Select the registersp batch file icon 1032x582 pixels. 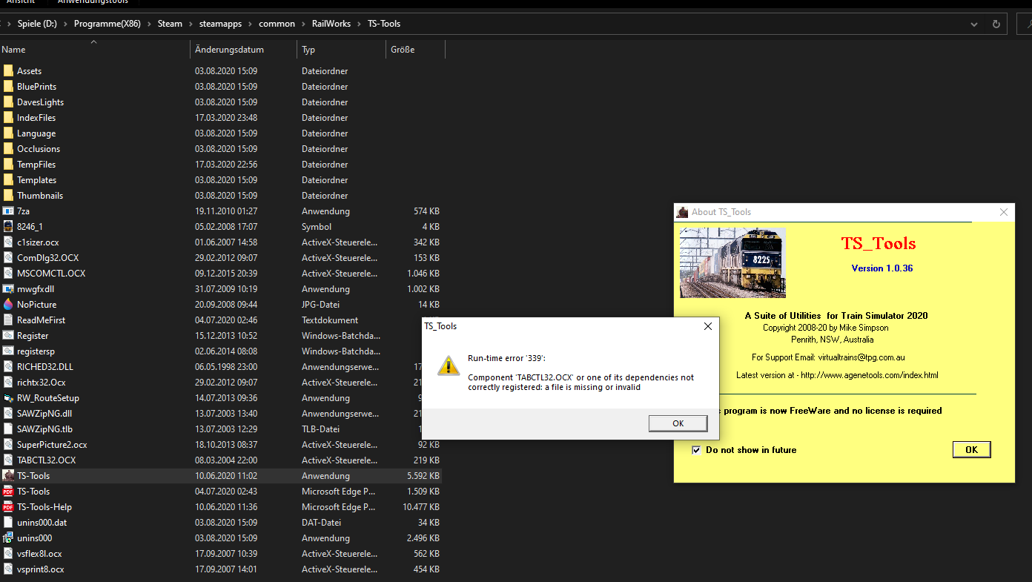tap(8, 351)
